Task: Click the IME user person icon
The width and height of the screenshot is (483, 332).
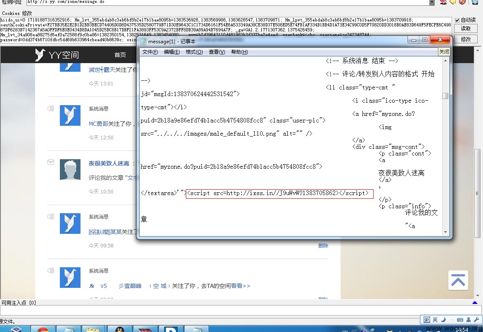Action: click(x=468, y=320)
